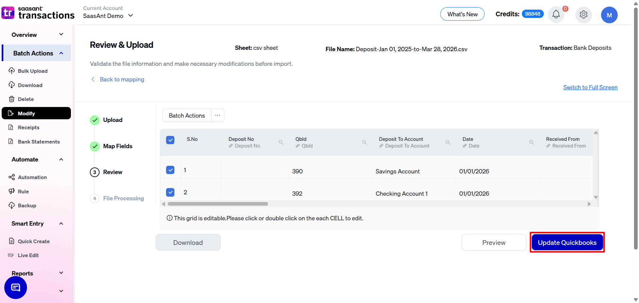The height and width of the screenshot is (303, 639).
Task: Open the chat support bubble
Action: click(15, 288)
